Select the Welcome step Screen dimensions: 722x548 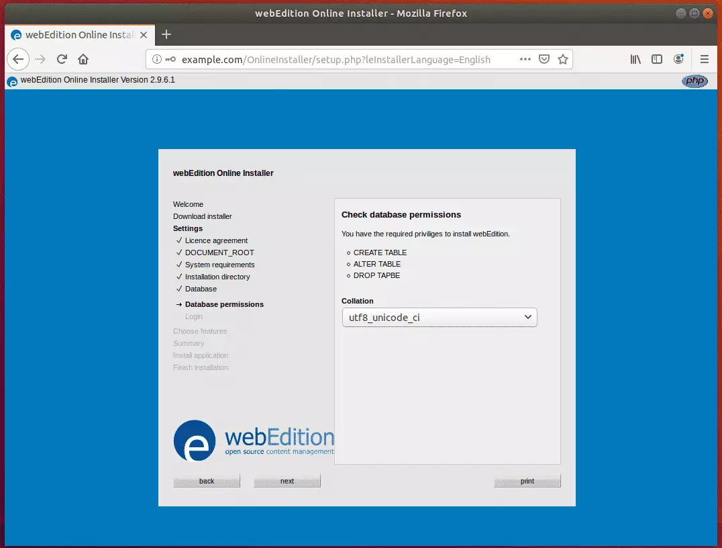188,204
